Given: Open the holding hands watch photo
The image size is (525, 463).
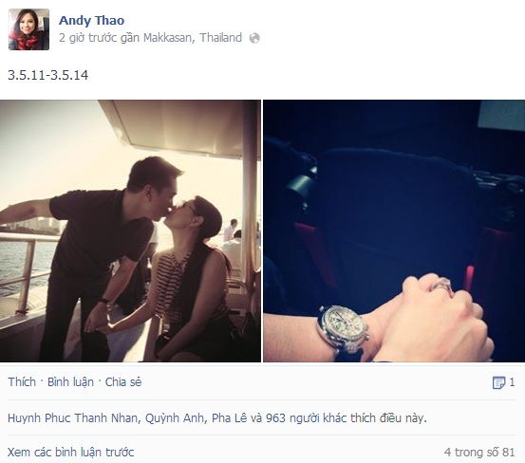Looking at the screenshot, I should tap(394, 231).
